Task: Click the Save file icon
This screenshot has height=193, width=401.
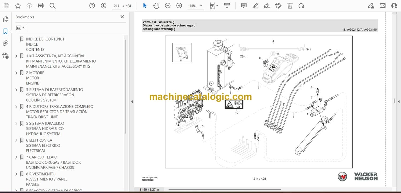Action: pyautogui.click(x=6, y=6)
